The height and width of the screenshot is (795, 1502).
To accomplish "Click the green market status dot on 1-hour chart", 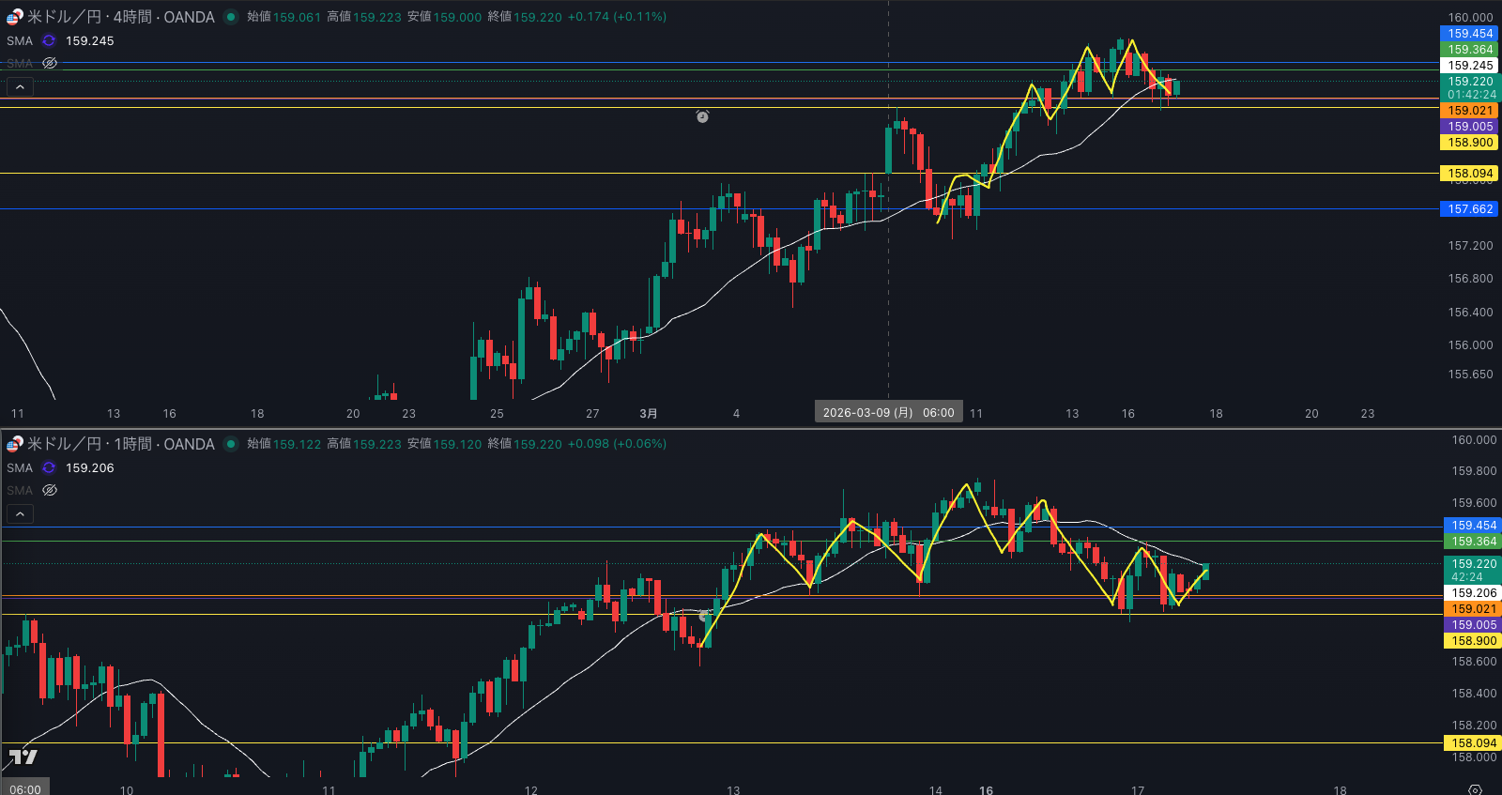I will tap(231, 444).
